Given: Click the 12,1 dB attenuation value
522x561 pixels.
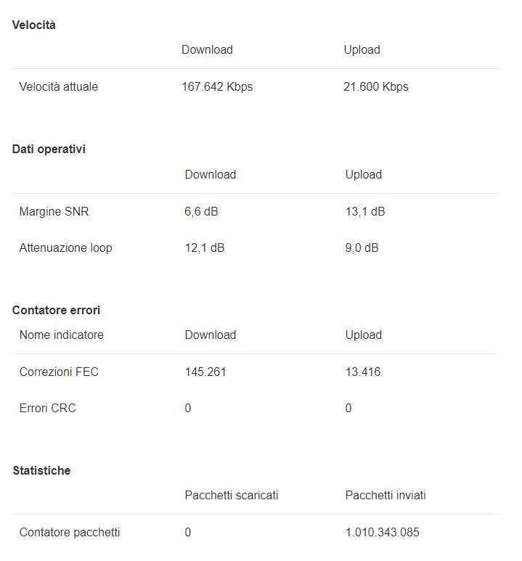Looking at the screenshot, I should (205, 248).
